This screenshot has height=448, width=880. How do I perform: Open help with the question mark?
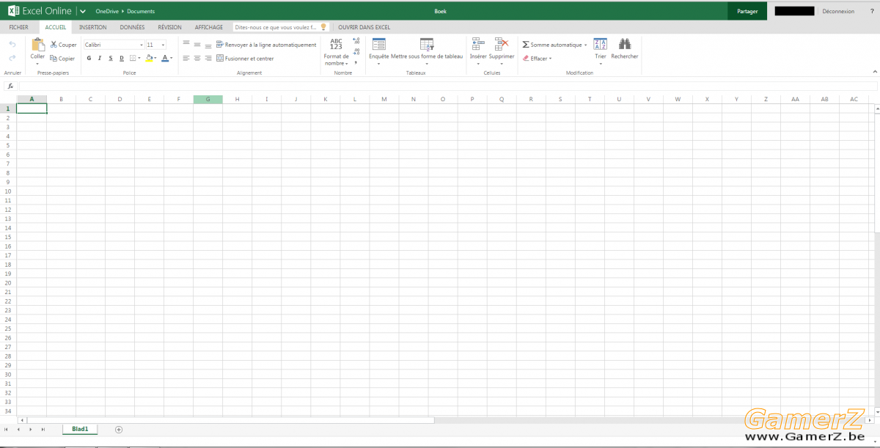pyautogui.click(x=872, y=11)
